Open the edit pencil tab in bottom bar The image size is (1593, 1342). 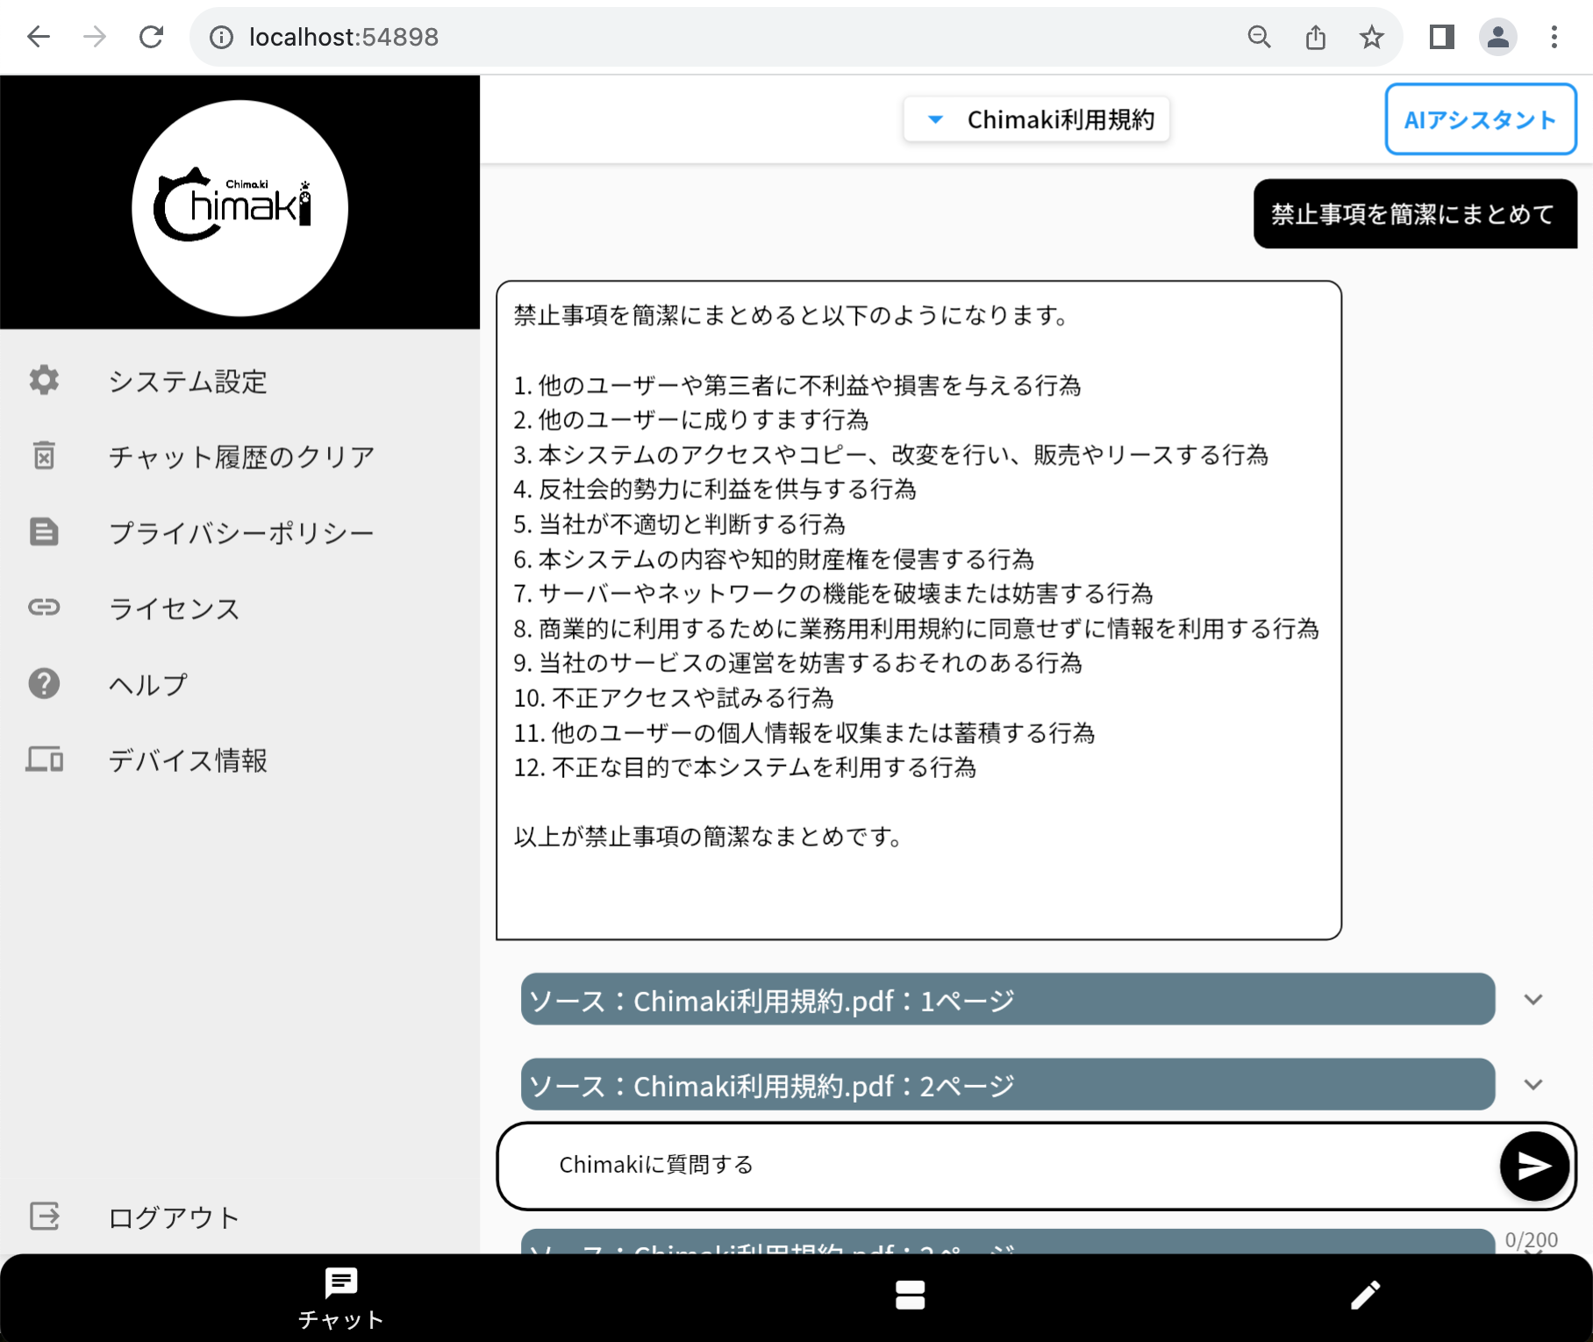[1365, 1295]
